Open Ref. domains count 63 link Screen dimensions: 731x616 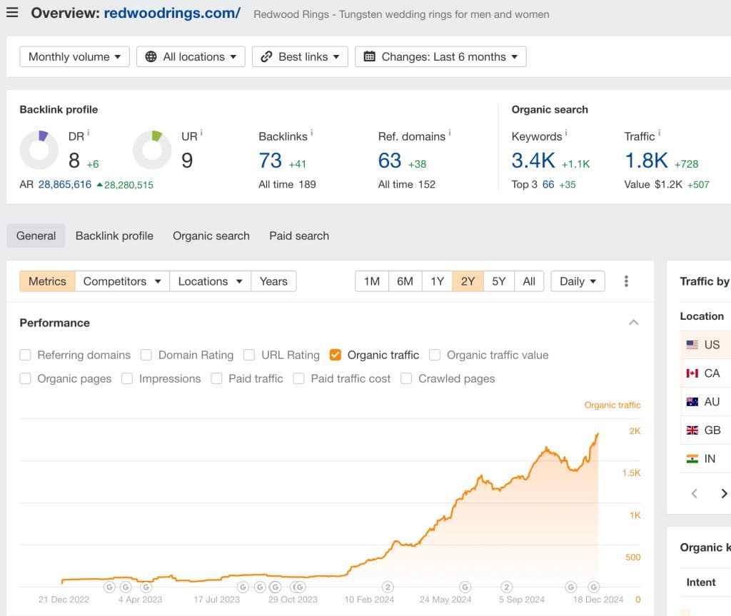coord(390,161)
